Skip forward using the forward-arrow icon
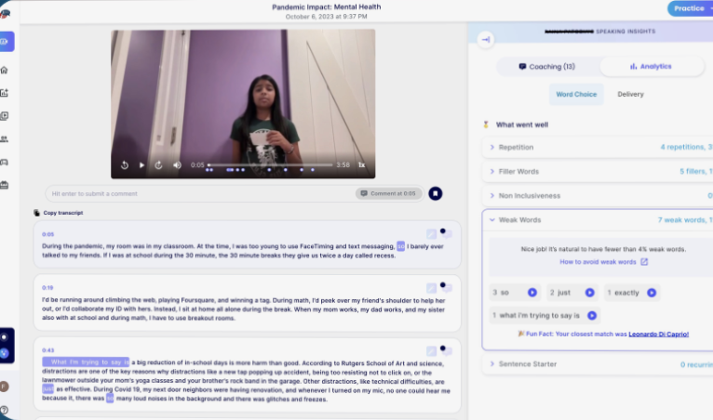713x420 pixels. 159,164
